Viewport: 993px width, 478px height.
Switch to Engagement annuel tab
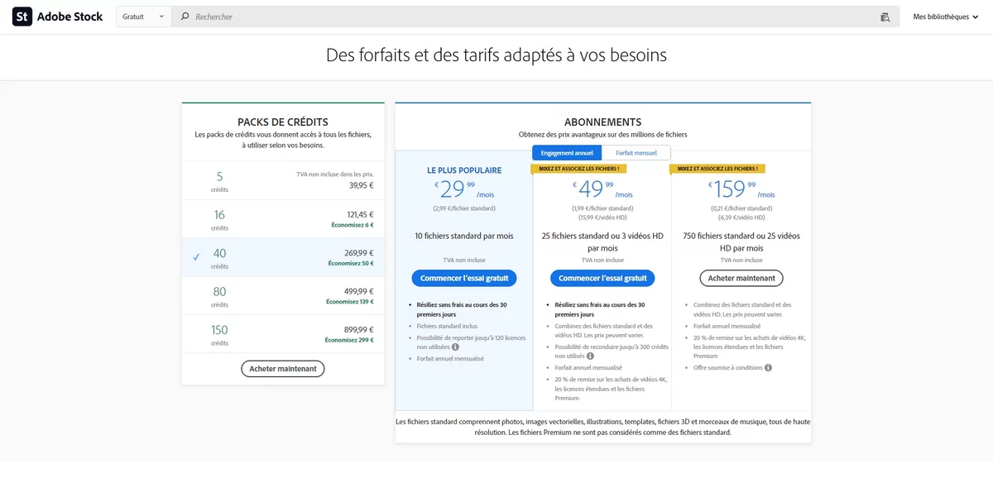coord(567,153)
